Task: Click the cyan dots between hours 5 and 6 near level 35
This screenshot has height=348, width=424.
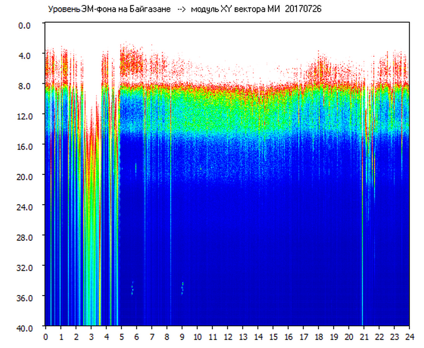Action: tap(132, 288)
